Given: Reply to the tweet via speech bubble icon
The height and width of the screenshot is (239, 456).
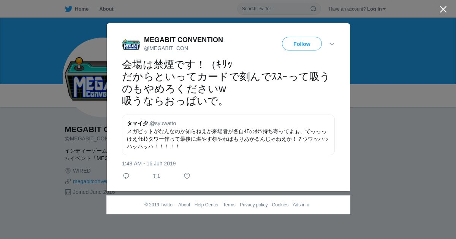Looking at the screenshot, I should point(126,176).
